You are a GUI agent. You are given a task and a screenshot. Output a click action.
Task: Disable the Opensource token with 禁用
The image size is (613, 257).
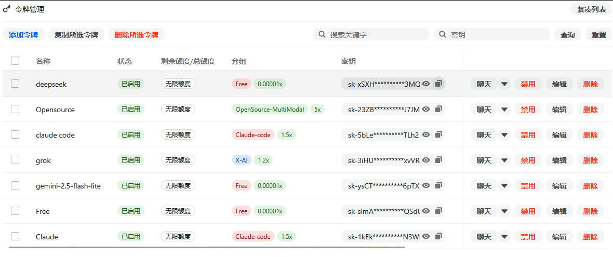[x=528, y=109]
